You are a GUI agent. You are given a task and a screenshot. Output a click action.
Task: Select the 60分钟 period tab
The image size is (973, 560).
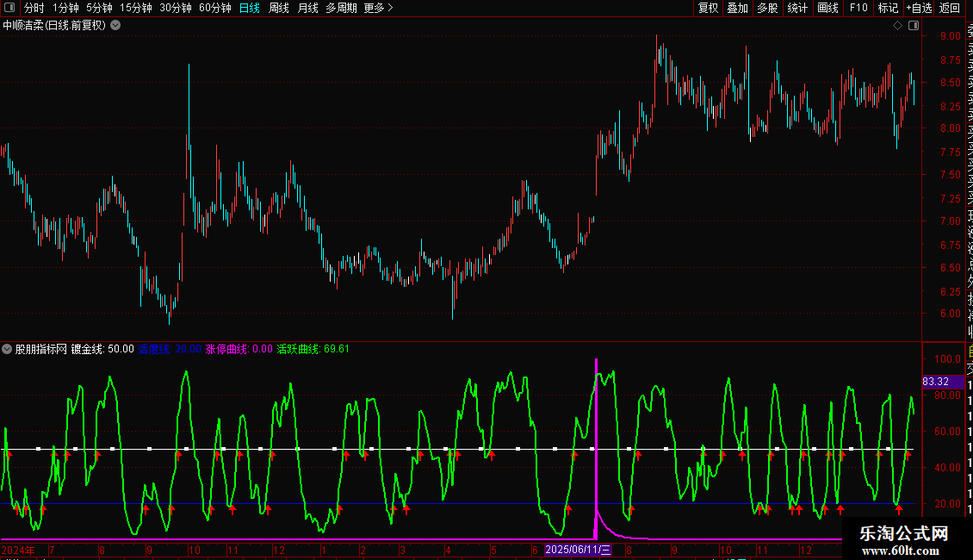214,8
